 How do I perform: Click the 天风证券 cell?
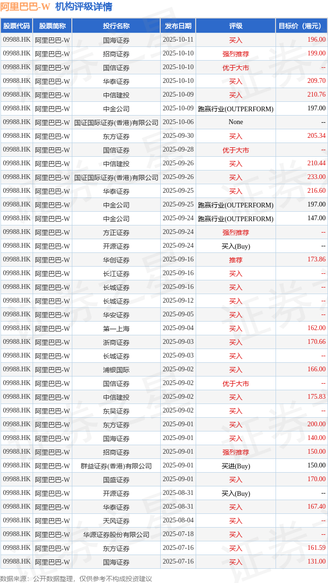point(116,520)
